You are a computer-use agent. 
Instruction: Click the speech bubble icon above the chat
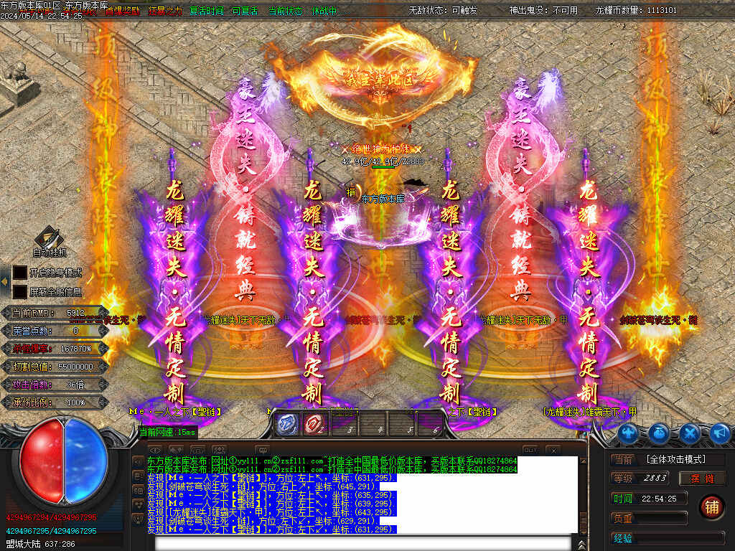(x=263, y=449)
